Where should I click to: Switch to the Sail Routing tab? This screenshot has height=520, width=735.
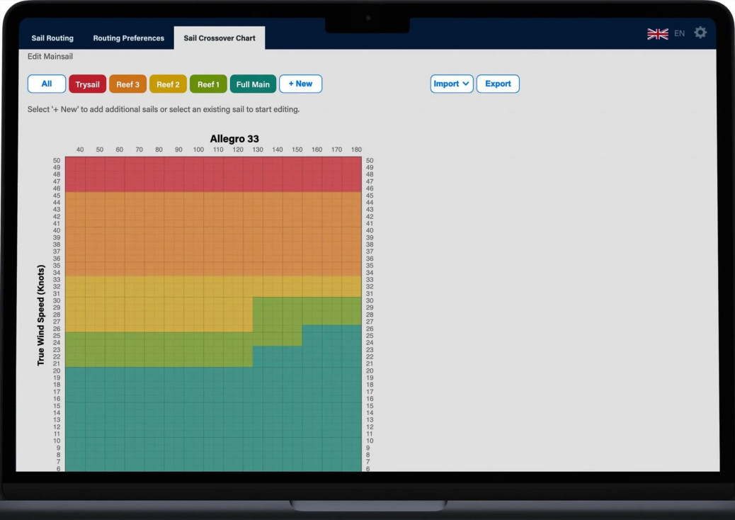(52, 38)
